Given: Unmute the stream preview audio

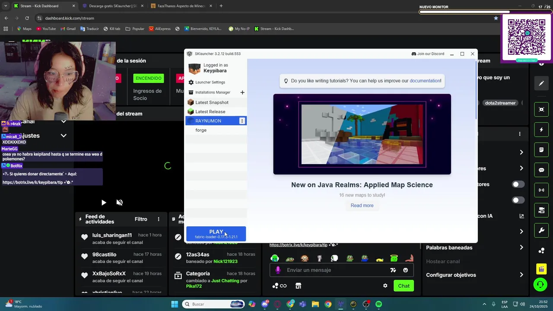Looking at the screenshot, I should [x=120, y=203].
